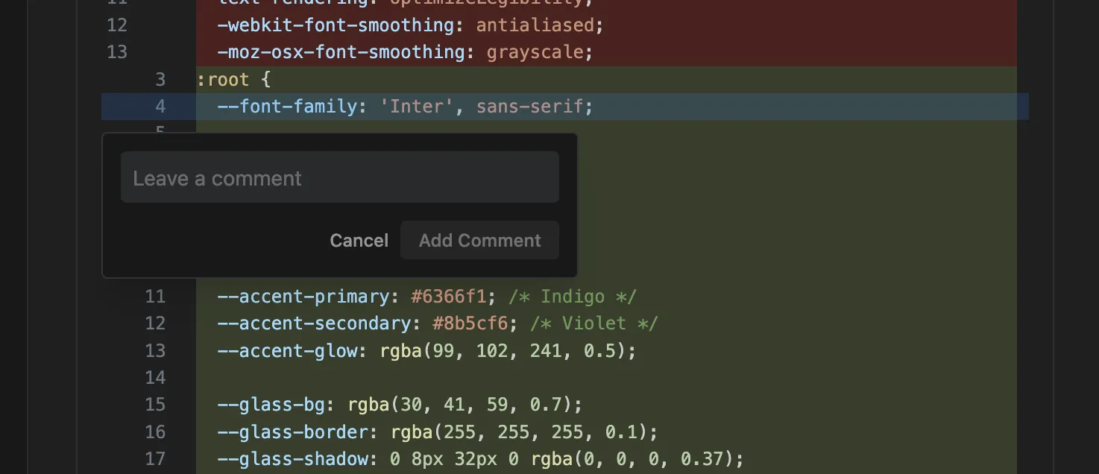Image resolution: width=1099 pixels, height=474 pixels.
Task: Click line number 17 beside --glass-shadow
Action: coord(155,458)
